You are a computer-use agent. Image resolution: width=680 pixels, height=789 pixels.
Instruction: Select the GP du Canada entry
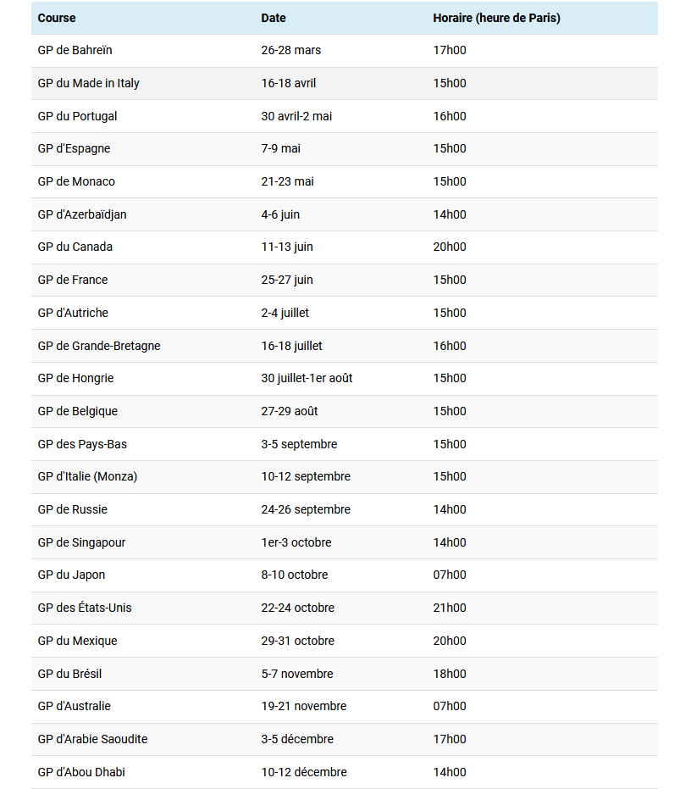click(x=75, y=247)
